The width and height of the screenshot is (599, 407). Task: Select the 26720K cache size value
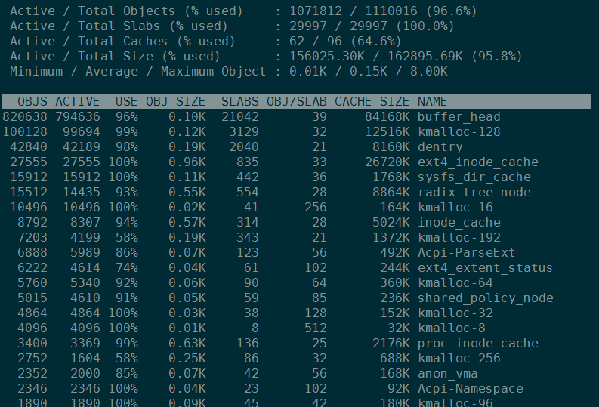tap(387, 162)
